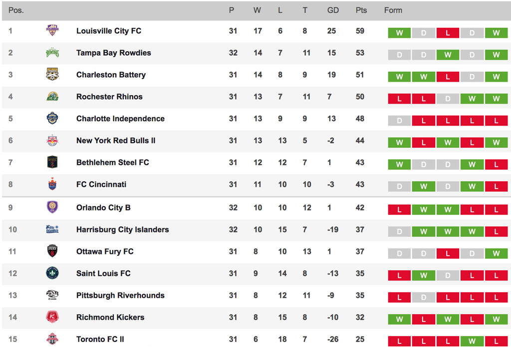Click Saint Louis FC's grey D form badge
The image size is (511, 349).
click(x=448, y=275)
